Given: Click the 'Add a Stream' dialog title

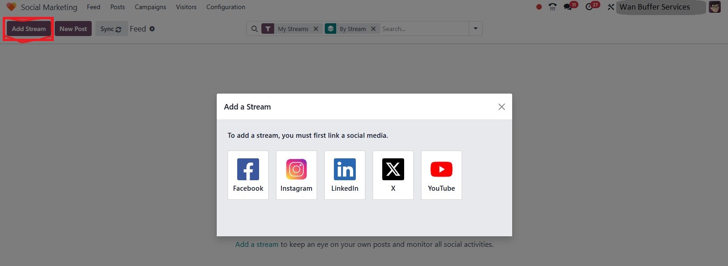Looking at the screenshot, I should 247,107.
